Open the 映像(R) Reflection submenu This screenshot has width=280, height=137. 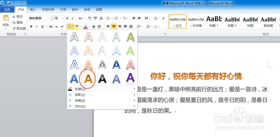(102, 100)
